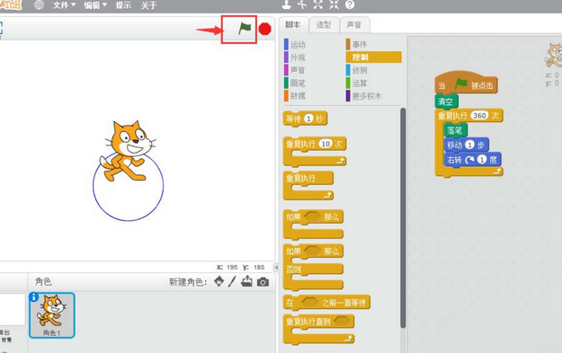Click the 落笔 block in the script

point(455,130)
